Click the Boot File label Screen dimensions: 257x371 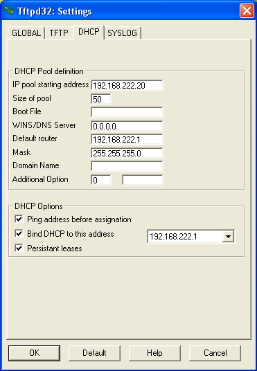(27, 111)
